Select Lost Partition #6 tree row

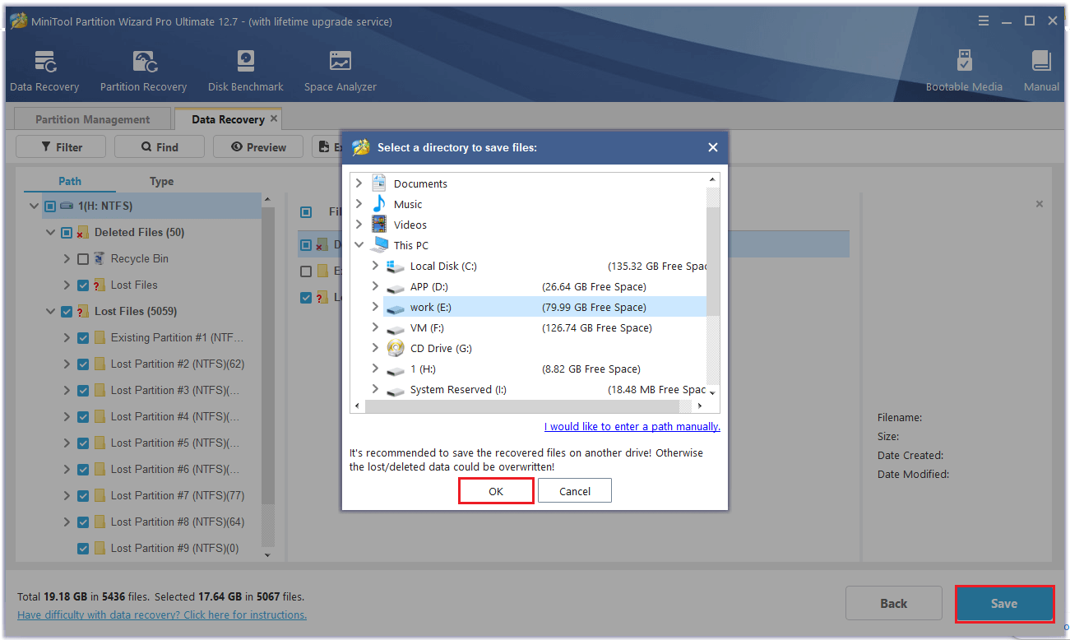click(152, 469)
